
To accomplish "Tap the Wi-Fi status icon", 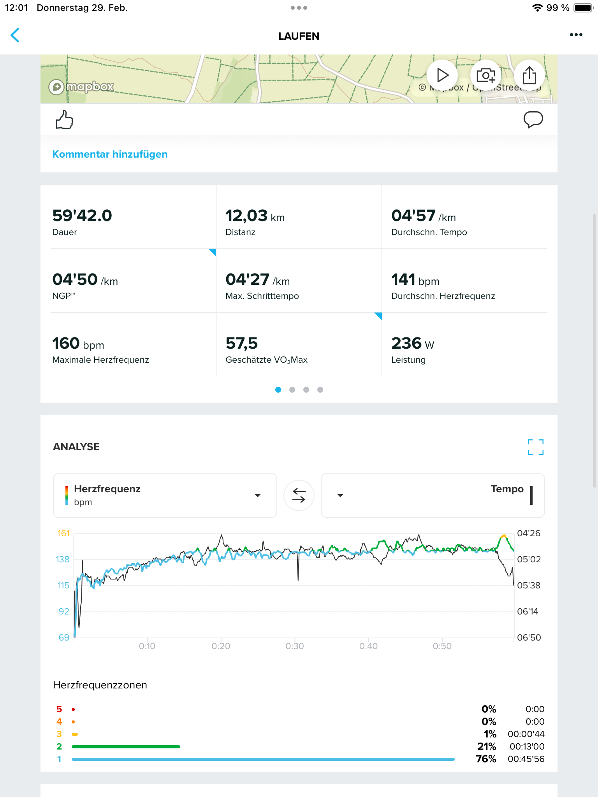I will coord(537,8).
